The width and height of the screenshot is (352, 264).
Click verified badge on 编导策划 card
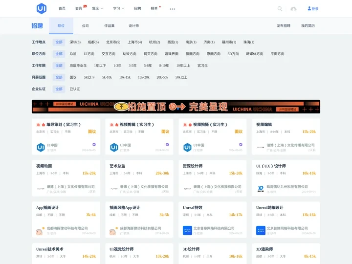(94, 144)
